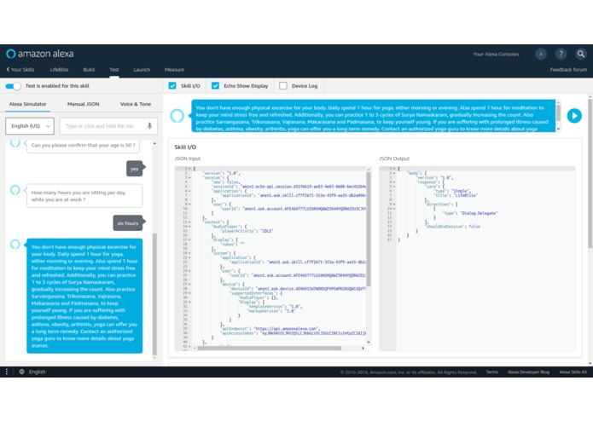The height and width of the screenshot is (421, 593).
Task: Click the JSON Output label
Action: (394, 159)
